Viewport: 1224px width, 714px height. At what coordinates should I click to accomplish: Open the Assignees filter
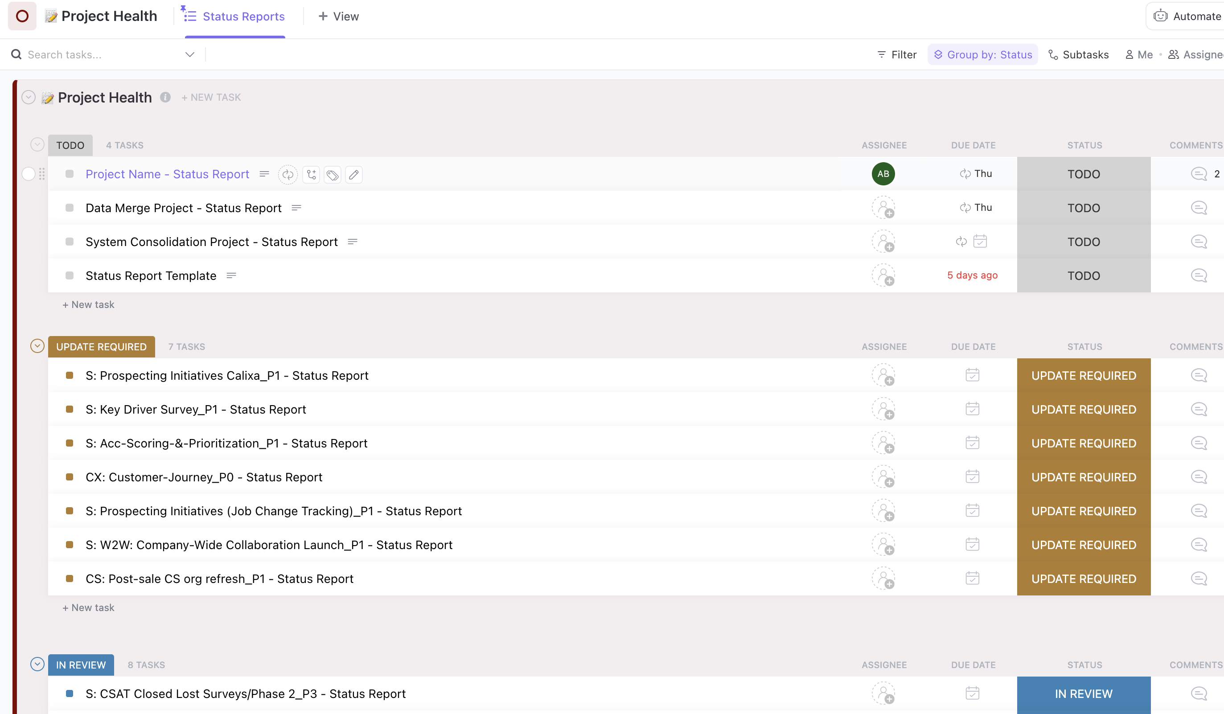click(1195, 54)
